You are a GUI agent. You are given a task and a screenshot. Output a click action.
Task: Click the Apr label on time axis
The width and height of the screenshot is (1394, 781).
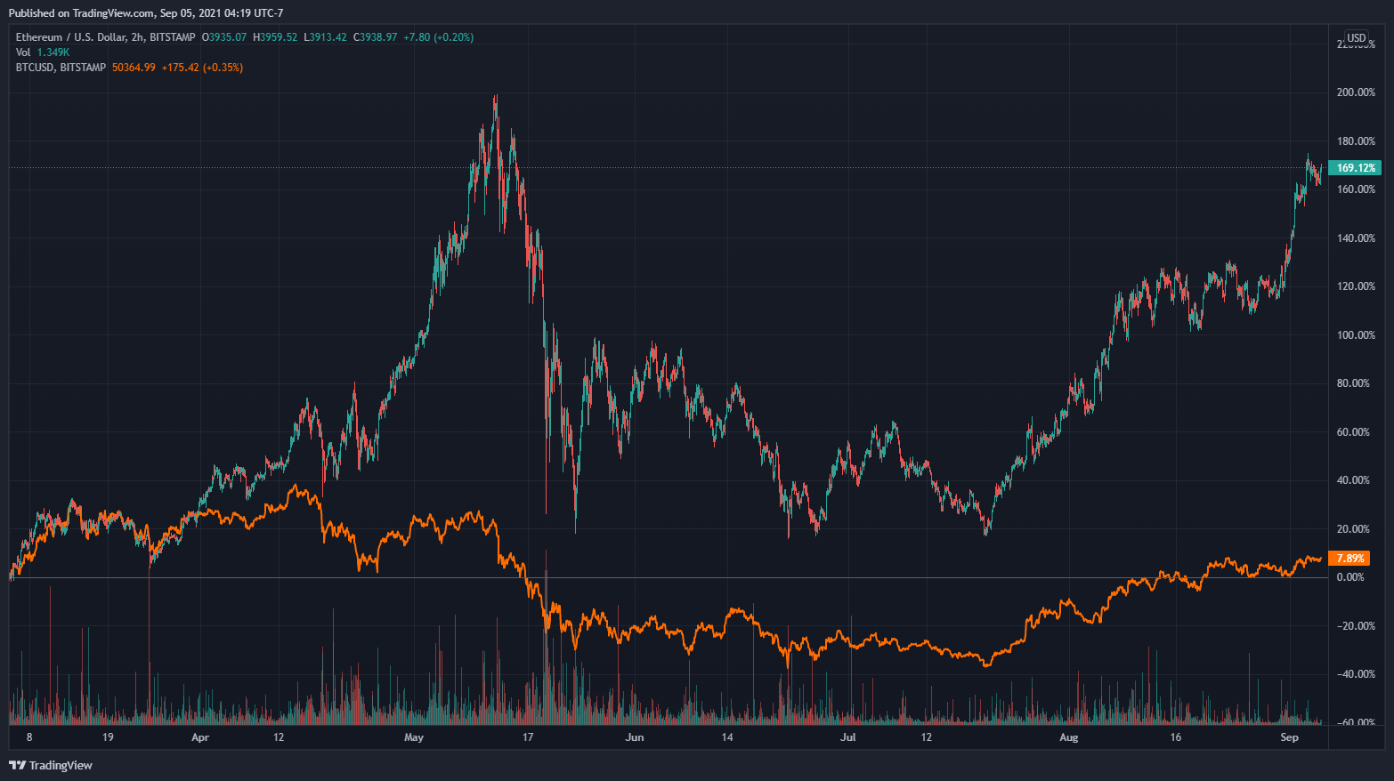[200, 737]
